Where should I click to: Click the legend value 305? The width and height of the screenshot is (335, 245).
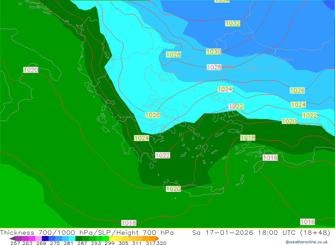(123, 243)
